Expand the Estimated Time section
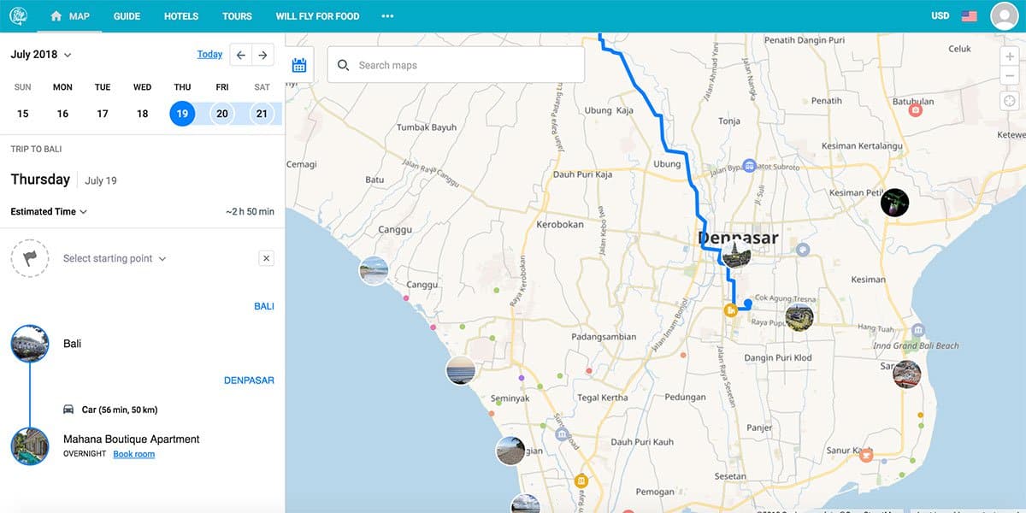 49,211
